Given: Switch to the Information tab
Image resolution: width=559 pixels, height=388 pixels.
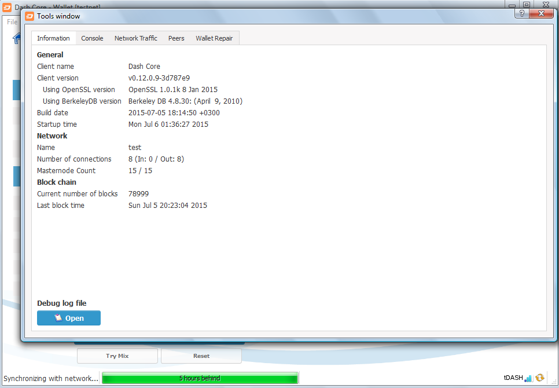Looking at the screenshot, I should (53, 38).
